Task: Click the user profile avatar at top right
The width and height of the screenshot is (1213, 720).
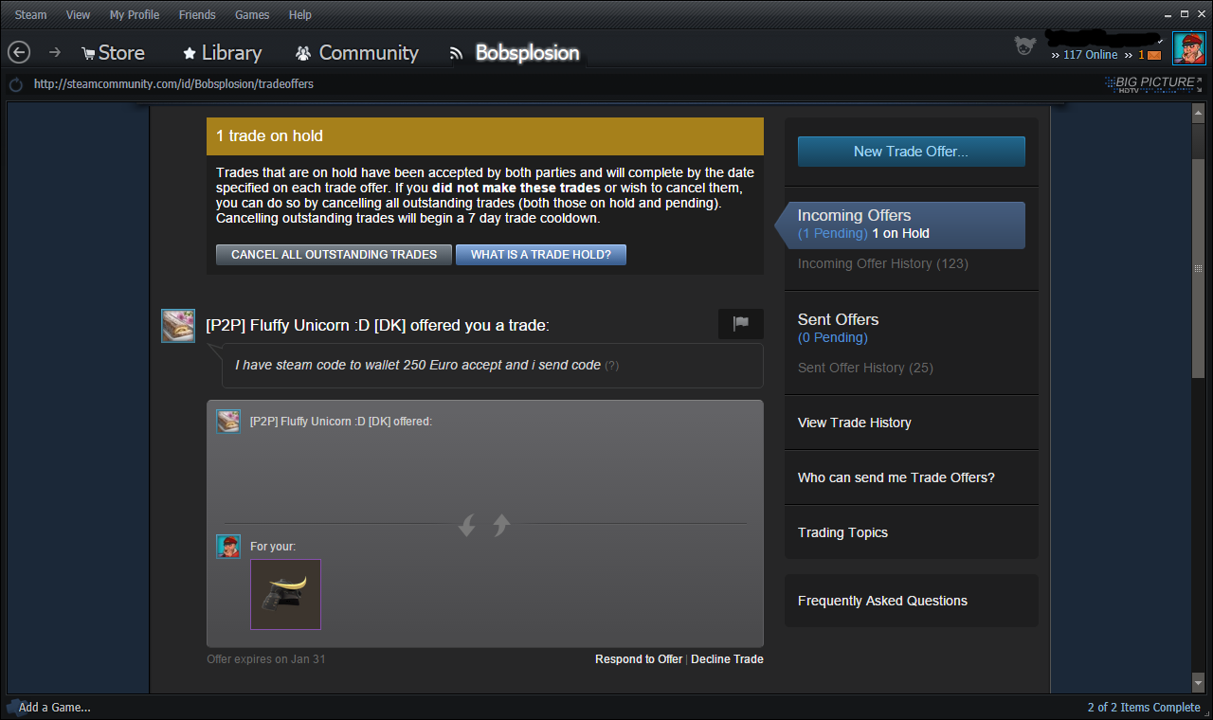Action: coord(1188,47)
